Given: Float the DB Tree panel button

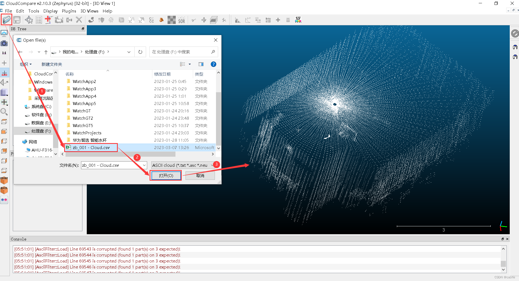Looking at the screenshot, I should pos(83,29).
